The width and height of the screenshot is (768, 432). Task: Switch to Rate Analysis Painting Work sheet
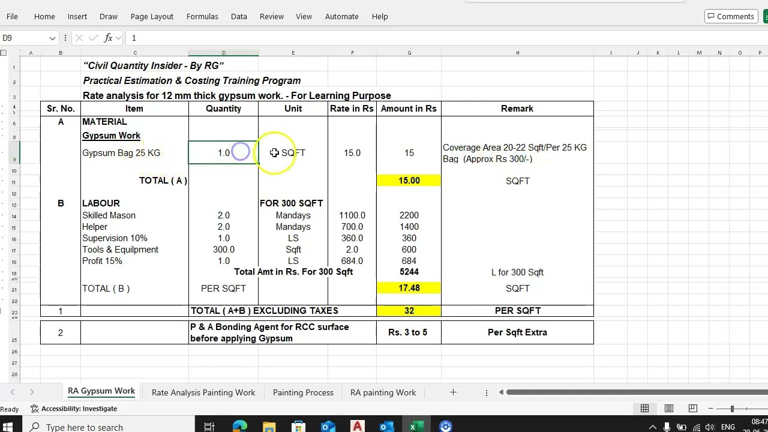[203, 392]
